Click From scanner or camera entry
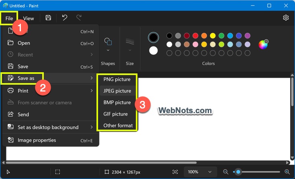This screenshot has height=179, width=295. [x=51, y=103]
